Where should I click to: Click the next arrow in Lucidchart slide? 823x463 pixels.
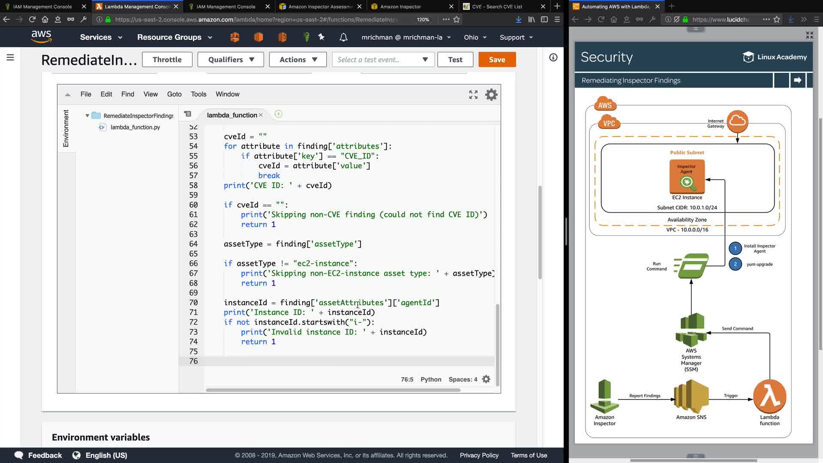click(797, 80)
